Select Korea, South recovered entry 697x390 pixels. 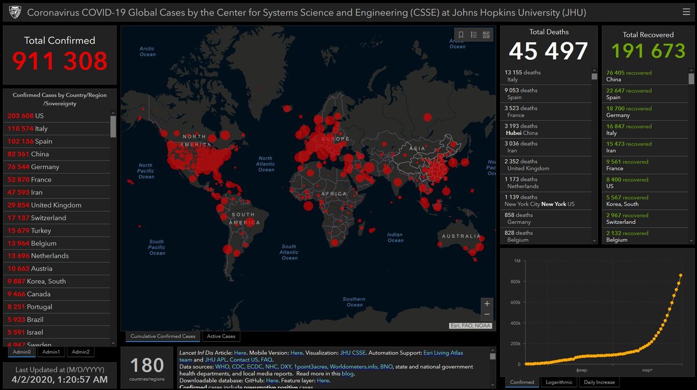[645, 201]
